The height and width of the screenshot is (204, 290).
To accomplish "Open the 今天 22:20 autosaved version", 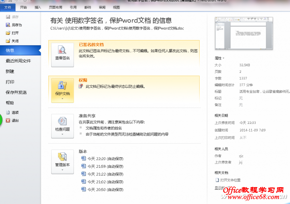I will coord(101,158).
